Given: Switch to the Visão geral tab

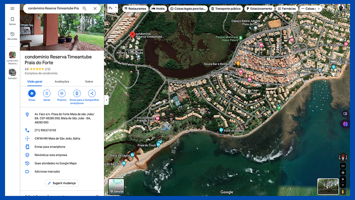Looking at the screenshot, I should click(x=35, y=81).
